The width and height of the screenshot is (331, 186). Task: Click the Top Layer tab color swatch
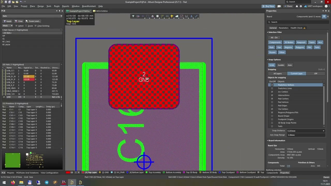(x=83, y=173)
